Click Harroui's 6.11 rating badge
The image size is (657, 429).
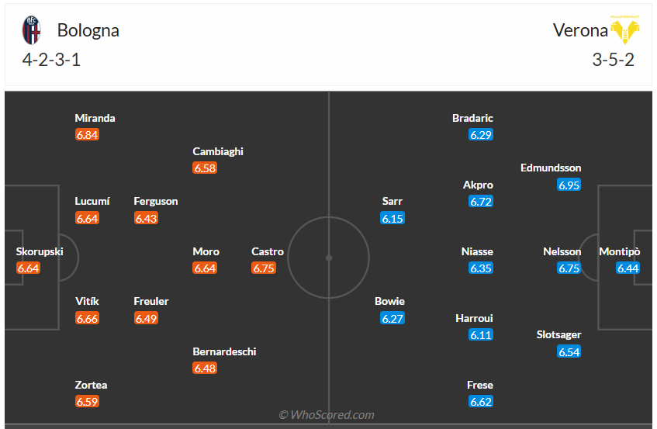pyautogui.click(x=481, y=335)
